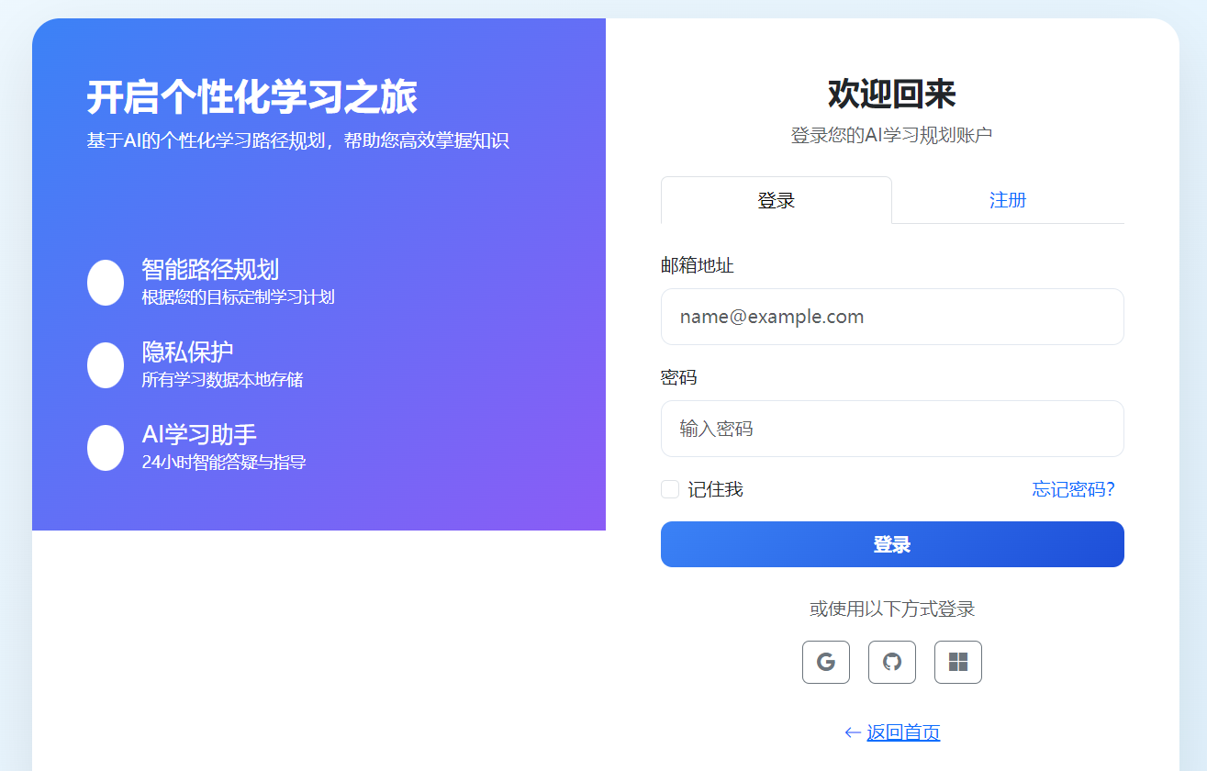Viewport: 1207px width, 771px height.
Task: Sign in with the Google account icon
Action: coord(825,662)
